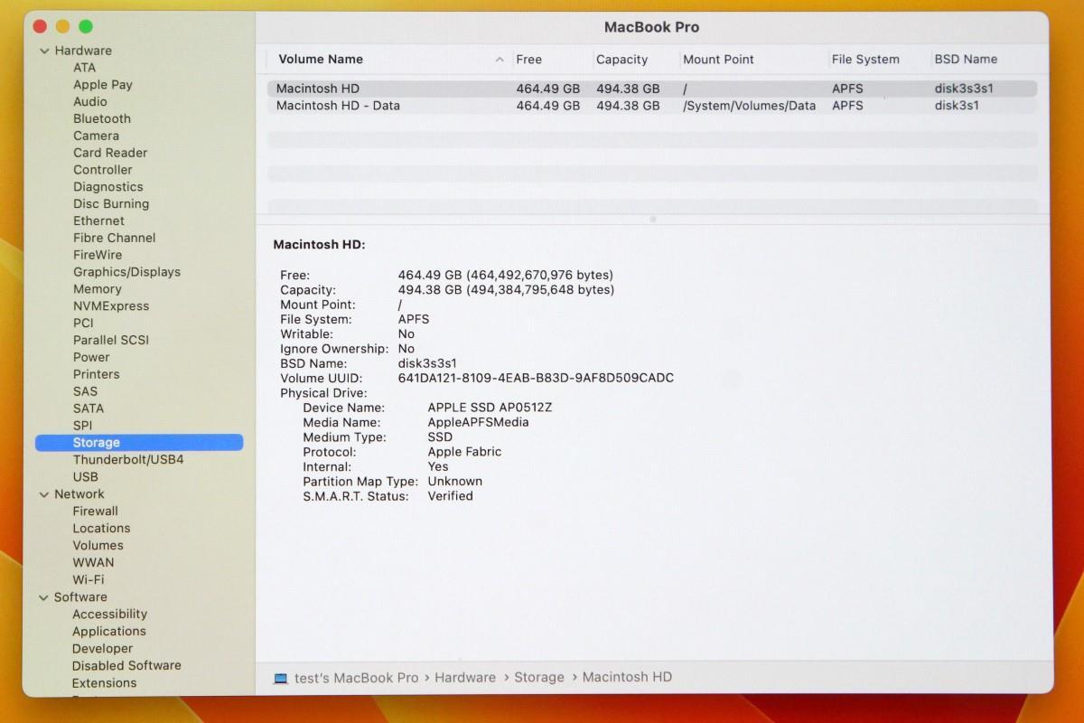The height and width of the screenshot is (723, 1084).
Task: Select Accessibility under Software
Action: [x=109, y=615]
